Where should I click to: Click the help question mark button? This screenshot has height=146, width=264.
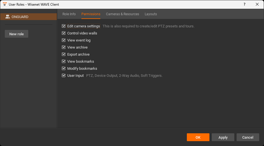244,4
